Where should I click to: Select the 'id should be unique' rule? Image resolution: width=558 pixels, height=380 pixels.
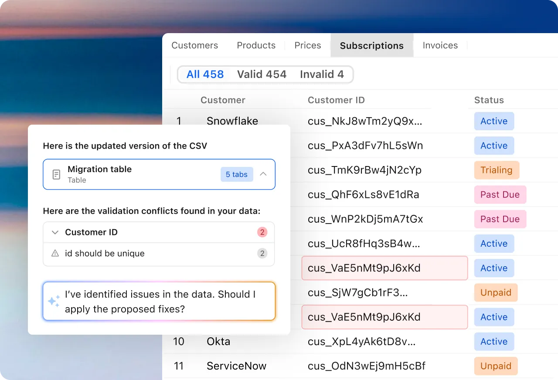105,253
